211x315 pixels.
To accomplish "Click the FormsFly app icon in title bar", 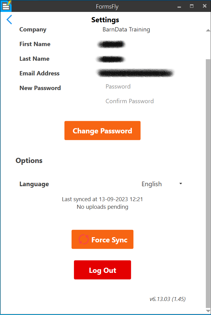I will tap(6, 6).
